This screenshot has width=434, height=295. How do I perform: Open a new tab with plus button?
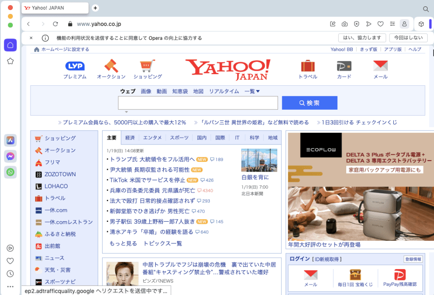95,8
